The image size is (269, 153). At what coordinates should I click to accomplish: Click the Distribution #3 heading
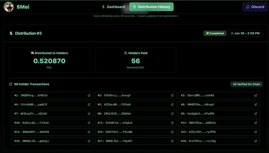pos(28,33)
